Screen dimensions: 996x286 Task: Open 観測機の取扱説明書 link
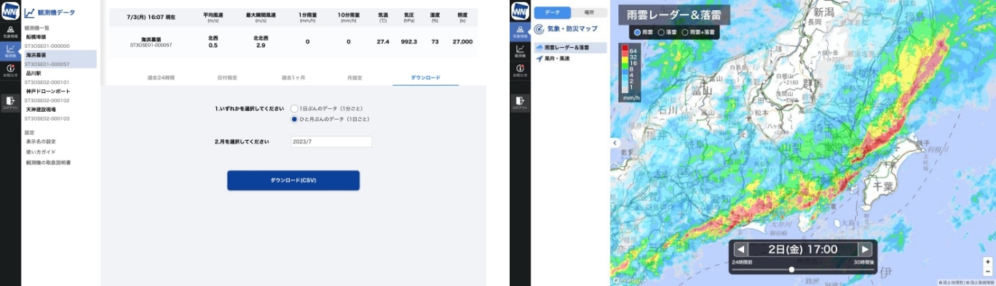click(x=48, y=163)
